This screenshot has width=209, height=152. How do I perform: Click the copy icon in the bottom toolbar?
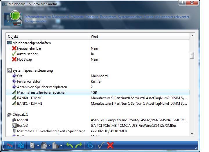pos(21,145)
